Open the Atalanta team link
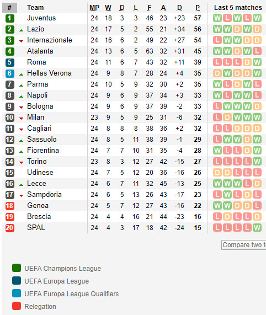 [x=40, y=51]
